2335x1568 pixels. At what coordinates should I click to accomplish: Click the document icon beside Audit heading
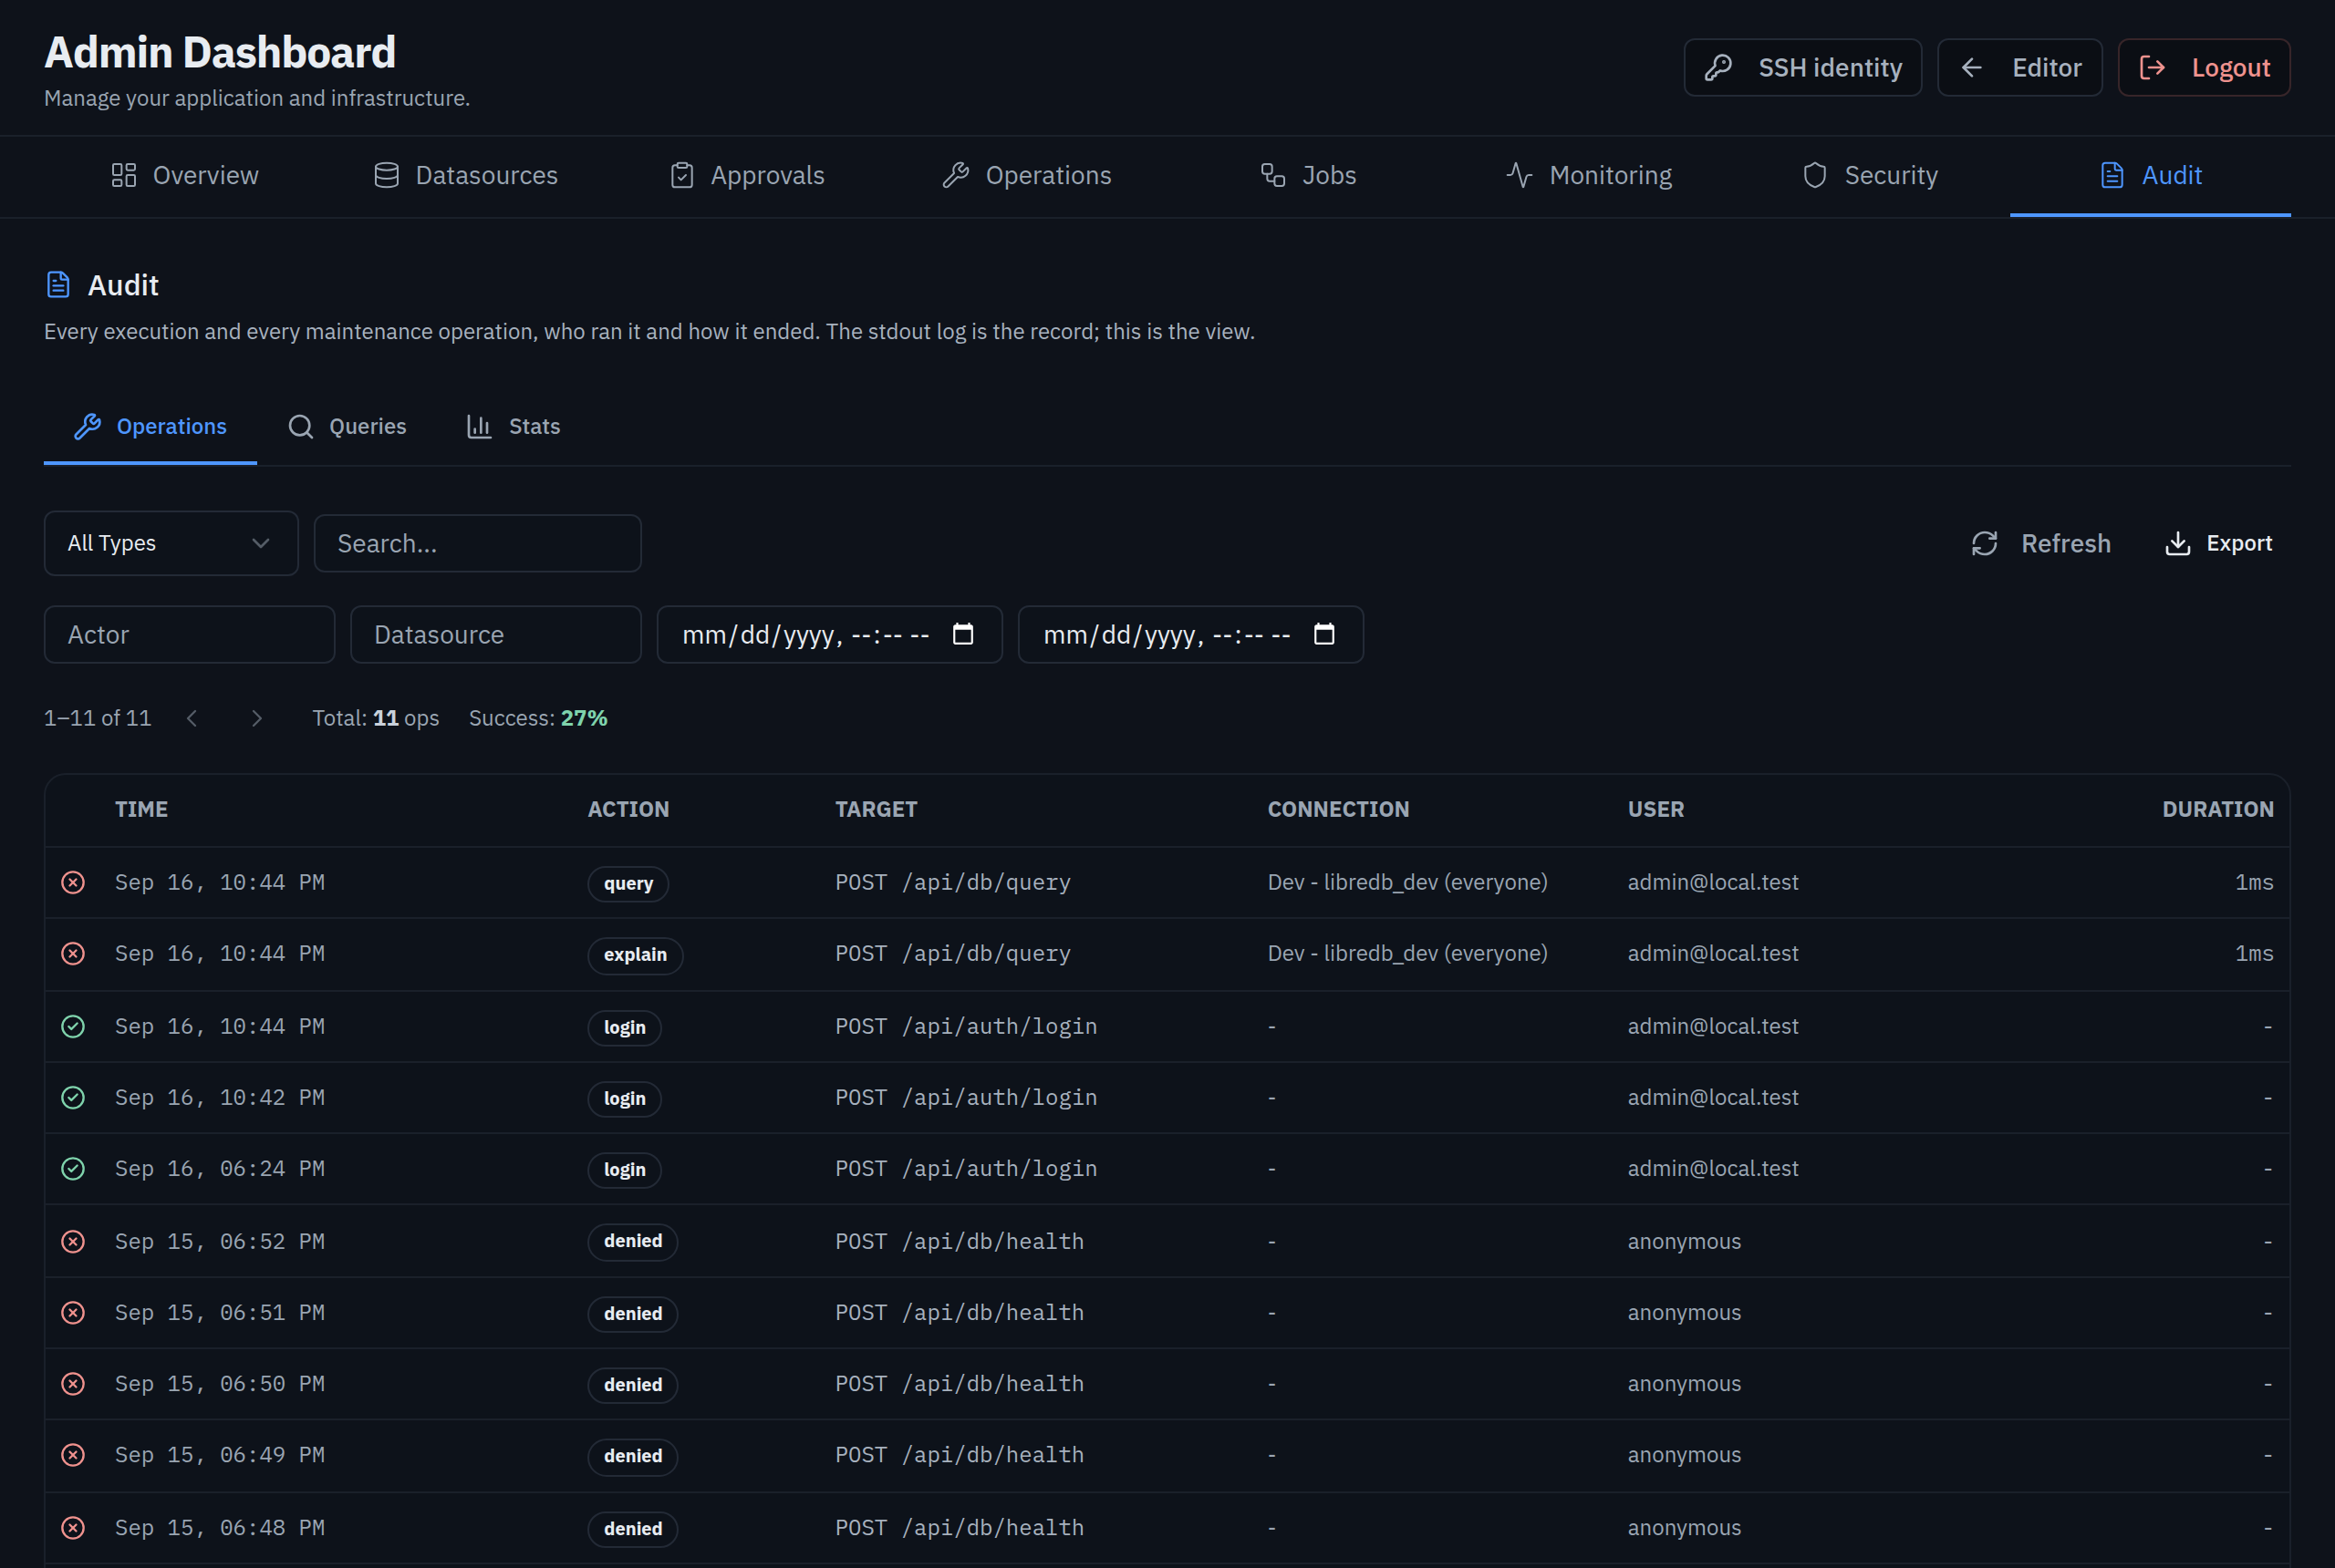pyautogui.click(x=58, y=285)
